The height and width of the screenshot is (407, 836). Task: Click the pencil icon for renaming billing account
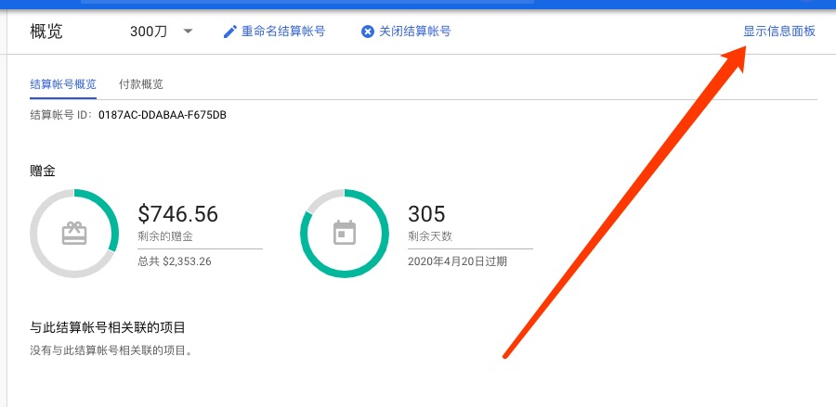pos(230,32)
